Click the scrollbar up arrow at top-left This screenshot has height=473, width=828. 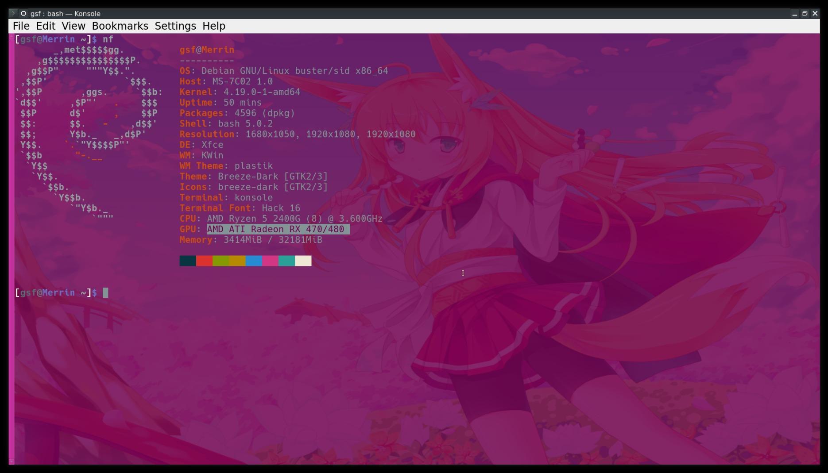pyautogui.click(x=12, y=37)
